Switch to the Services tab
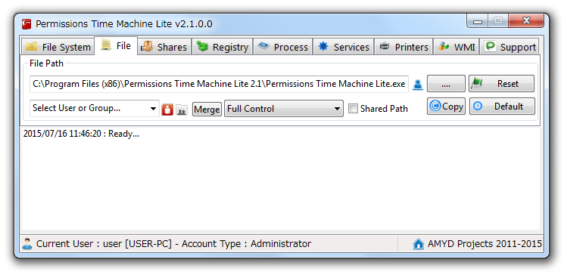This screenshot has height=275, width=564. pos(343,47)
